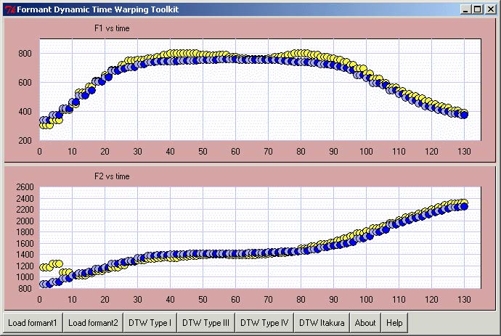The width and height of the screenshot is (501, 336).
Task: Minimize the Formant toolkit window
Action: [x=466, y=9]
